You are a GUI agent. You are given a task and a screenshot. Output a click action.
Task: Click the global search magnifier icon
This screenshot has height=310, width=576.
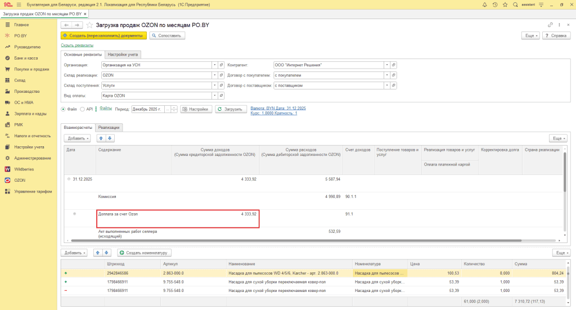click(x=515, y=5)
